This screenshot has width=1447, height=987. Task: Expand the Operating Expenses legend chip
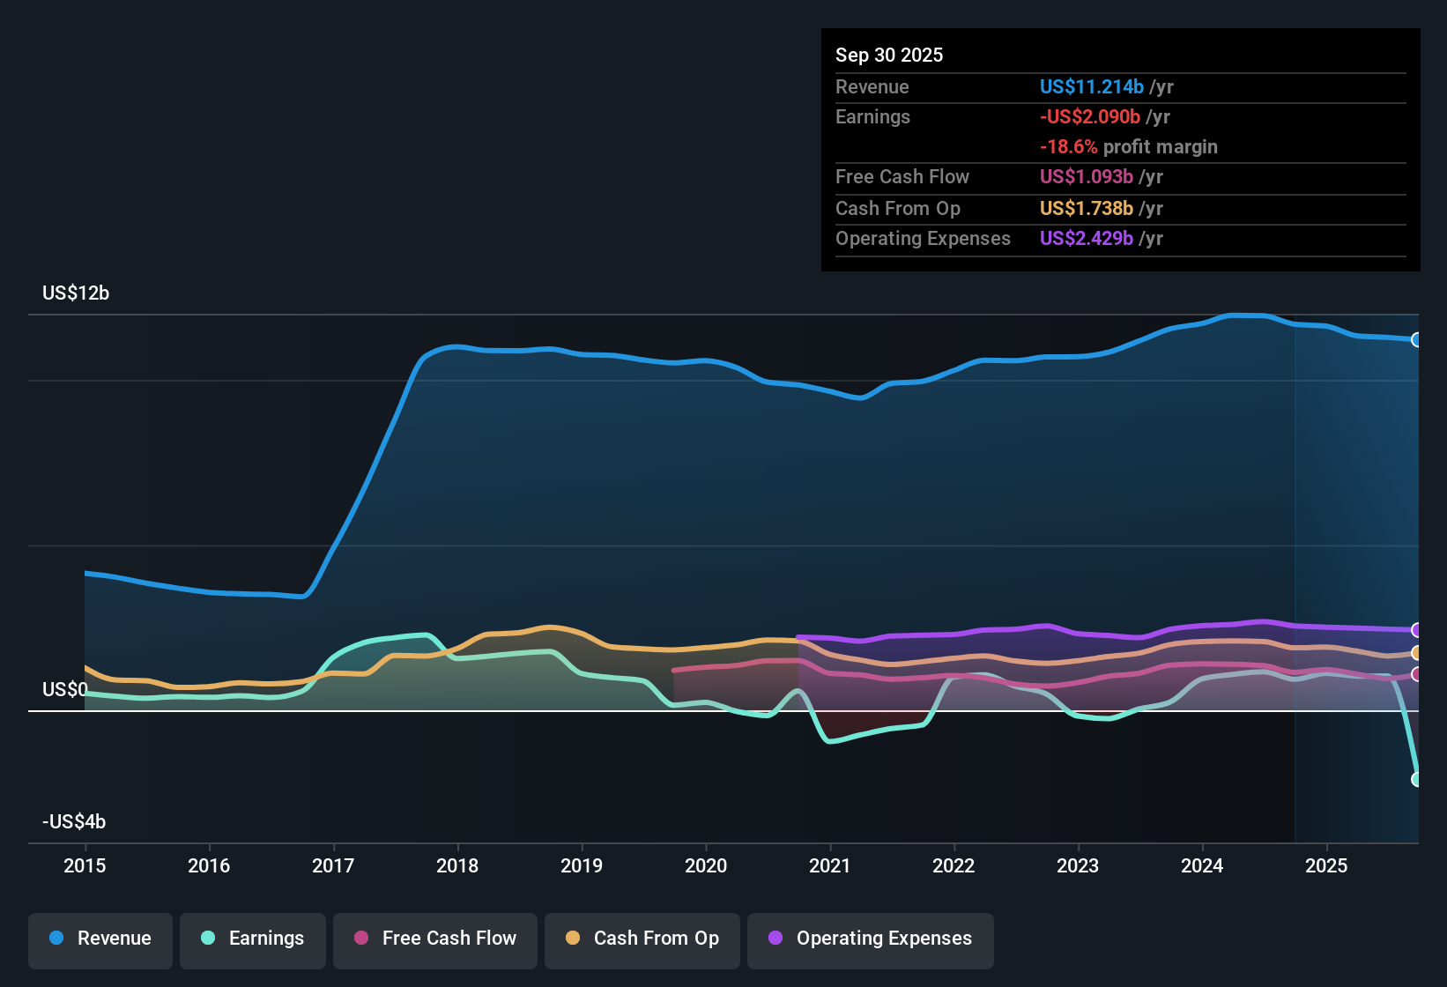pos(870,939)
